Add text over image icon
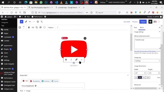This screenshot has width=164, height=92. click(40, 27)
